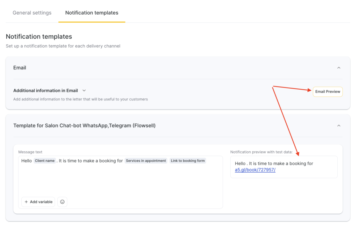Switch to the General settings tab
The image size is (358, 235).
coord(32,13)
